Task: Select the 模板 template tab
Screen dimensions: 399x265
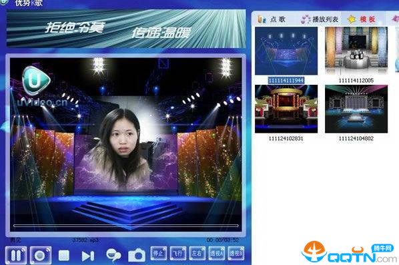Action: tap(362, 19)
